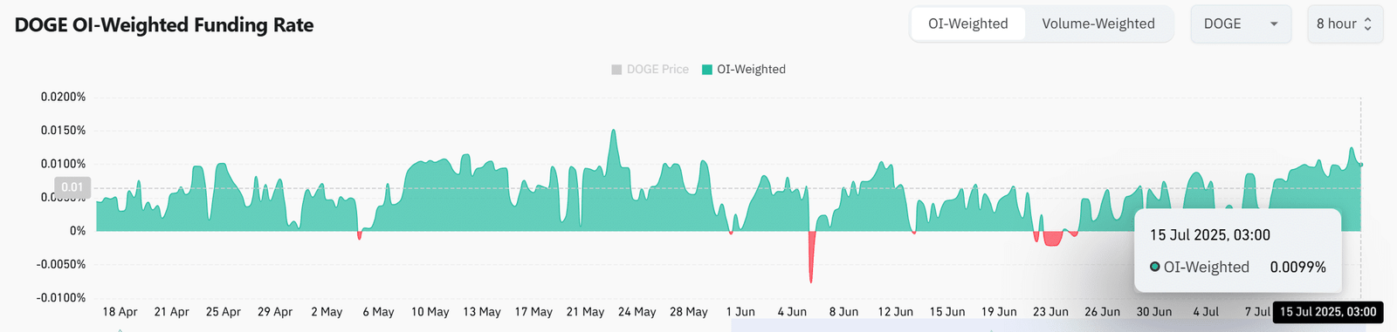Open the 8 hour interval selector
The image size is (1397, 332).
[x=1345, y=24]
